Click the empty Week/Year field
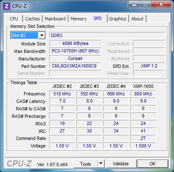 [x=149, y=73]
